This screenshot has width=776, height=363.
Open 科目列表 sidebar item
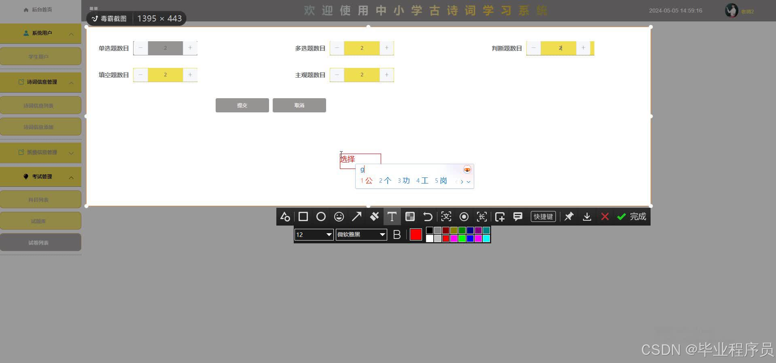click(x=40, y=200)
